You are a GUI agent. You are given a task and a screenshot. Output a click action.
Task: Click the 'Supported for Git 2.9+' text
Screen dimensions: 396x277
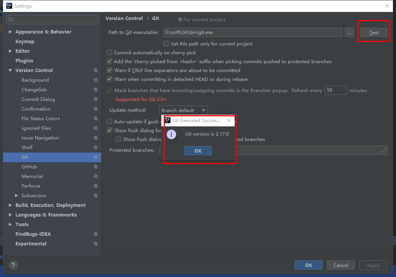point(141,99)
